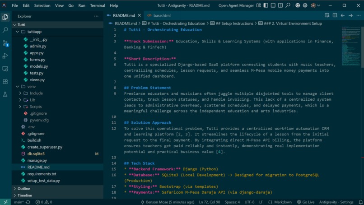The height and width of the screenshot is (205, 364).
Task: Open the Run and Debug view
Action: [5, 56]
